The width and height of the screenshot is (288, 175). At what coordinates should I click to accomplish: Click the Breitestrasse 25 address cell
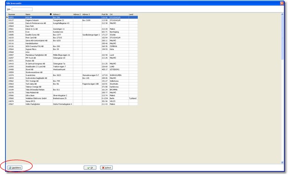click(x=62, y=98)
